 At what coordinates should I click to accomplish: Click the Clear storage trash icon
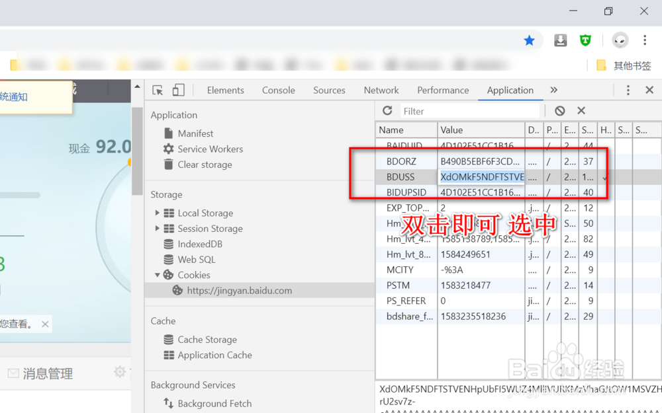click(x=168, y=165)
